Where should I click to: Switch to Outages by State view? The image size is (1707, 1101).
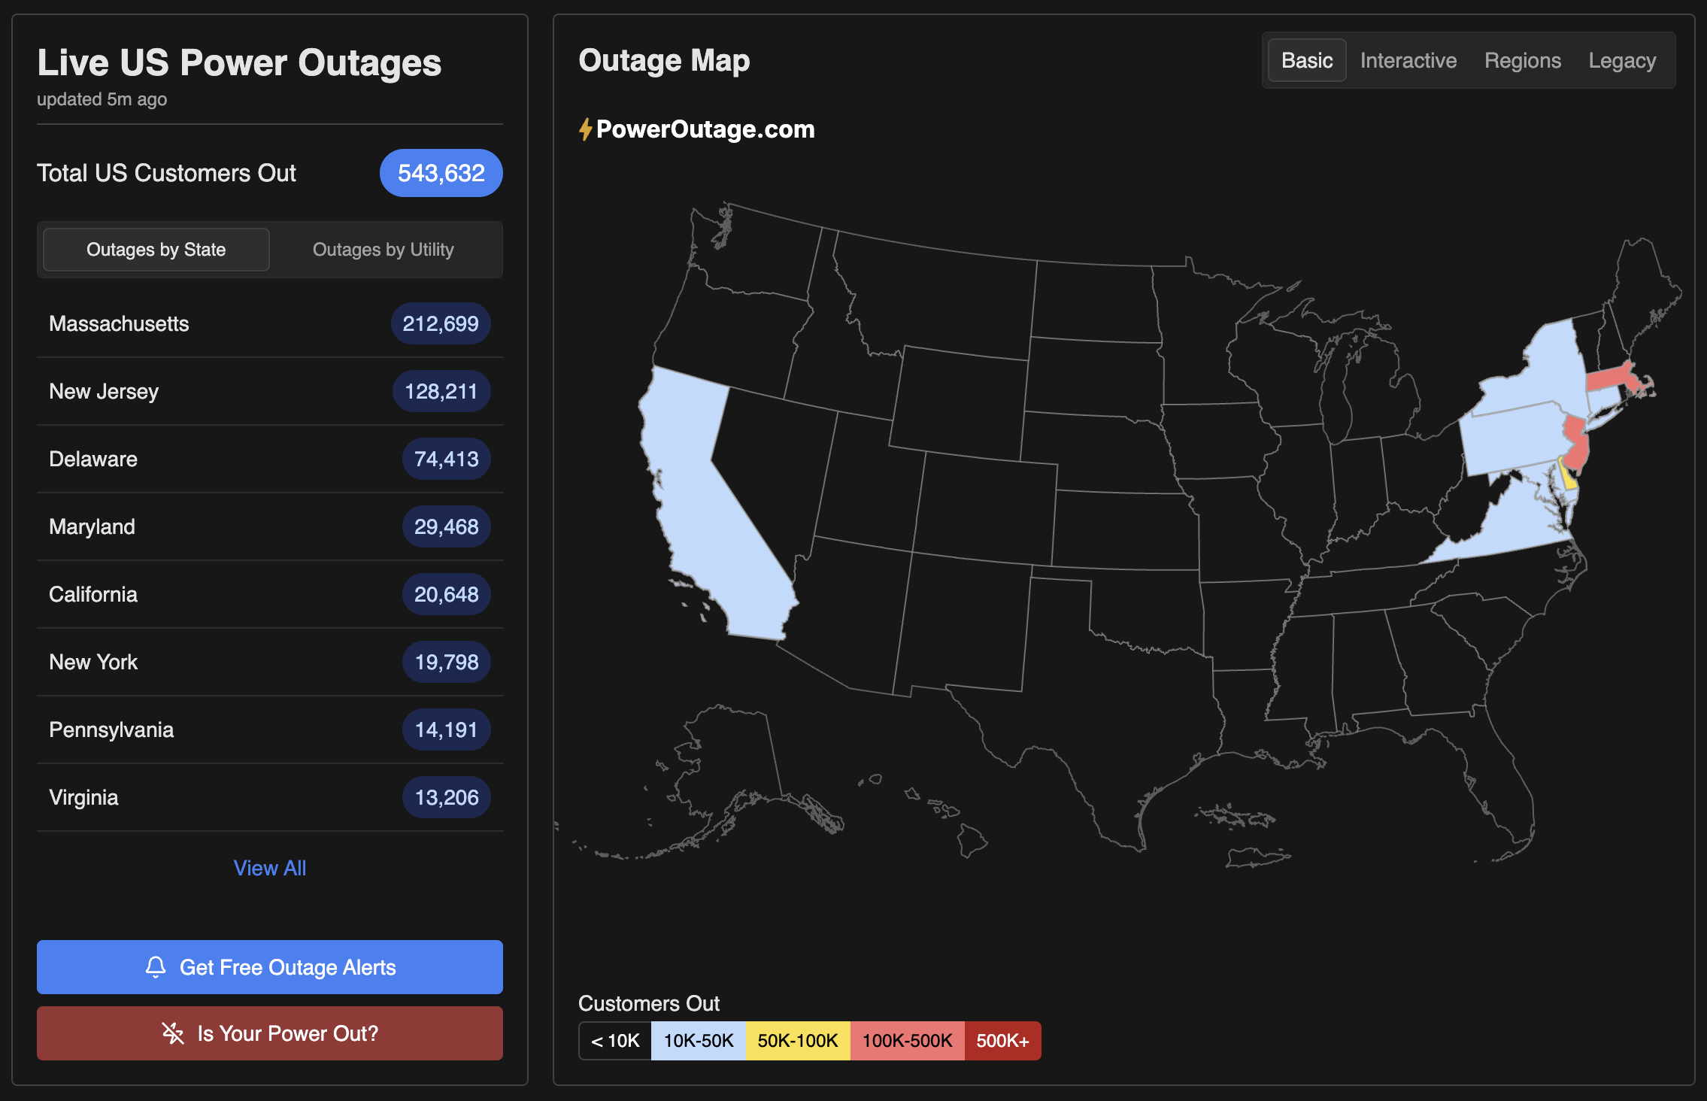click(156, 249)
